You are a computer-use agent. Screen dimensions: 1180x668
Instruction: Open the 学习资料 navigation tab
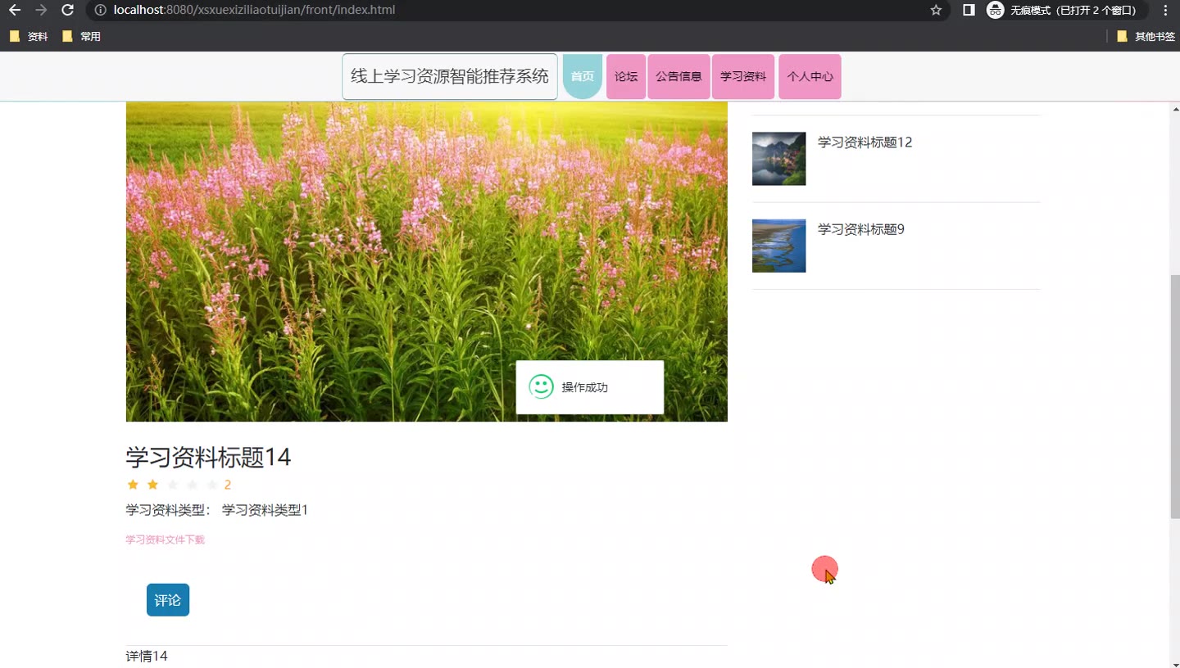click(x=743, y=76)
